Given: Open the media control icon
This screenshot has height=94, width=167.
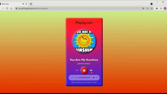Looking at the screenshot, I should [x=161, y=8].
